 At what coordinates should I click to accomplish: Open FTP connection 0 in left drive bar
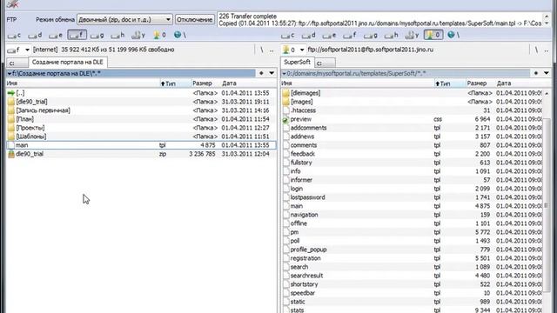(159, 35)
